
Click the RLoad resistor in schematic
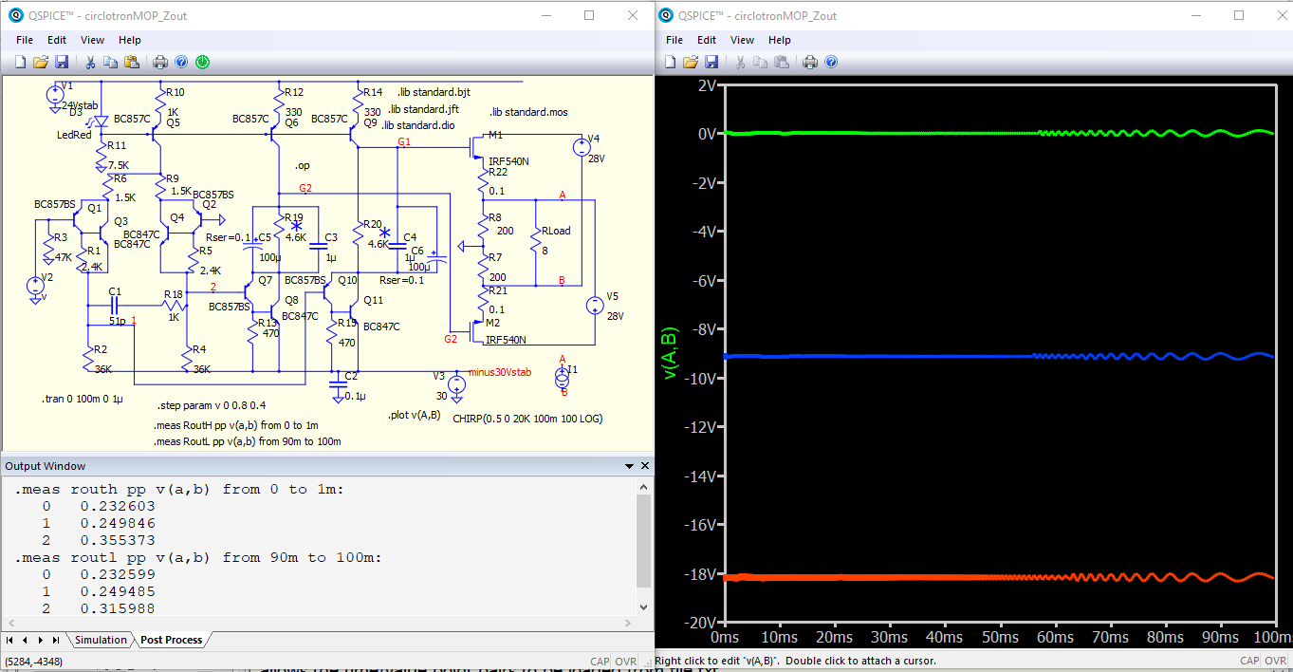[x=537, y=241]
